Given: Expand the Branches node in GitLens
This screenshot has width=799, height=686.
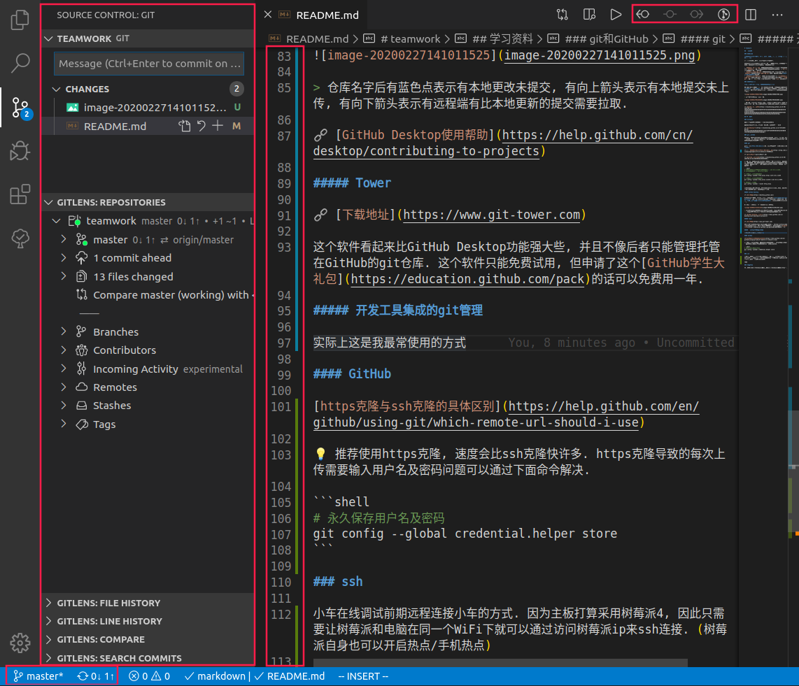Looking at the screenshot, I should click(x=64, y=332).
